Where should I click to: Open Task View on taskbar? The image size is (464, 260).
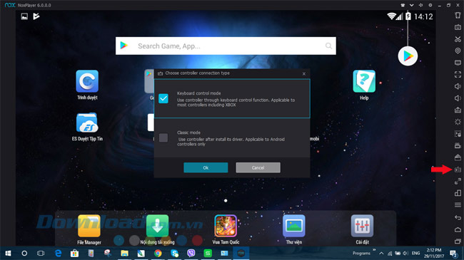(x=41, y=253)
